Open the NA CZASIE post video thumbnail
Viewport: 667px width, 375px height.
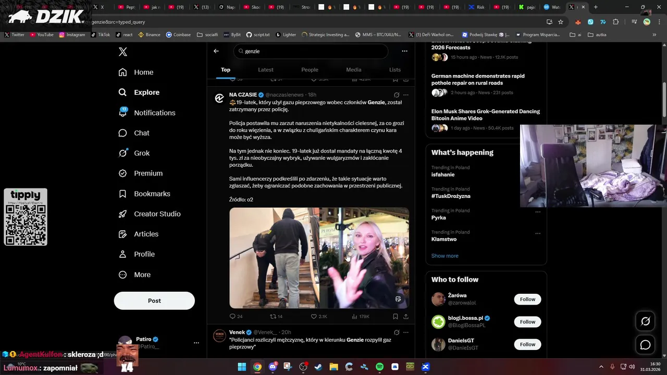[319, 258]
